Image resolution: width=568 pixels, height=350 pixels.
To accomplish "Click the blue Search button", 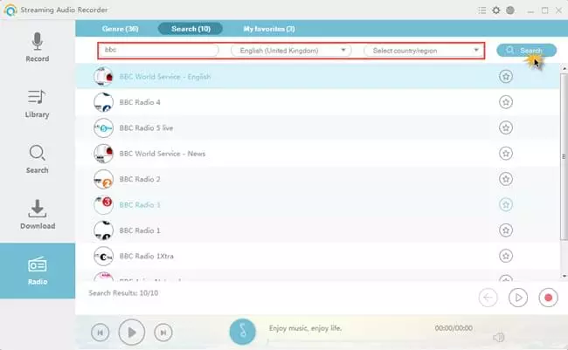I will [526, 51].
